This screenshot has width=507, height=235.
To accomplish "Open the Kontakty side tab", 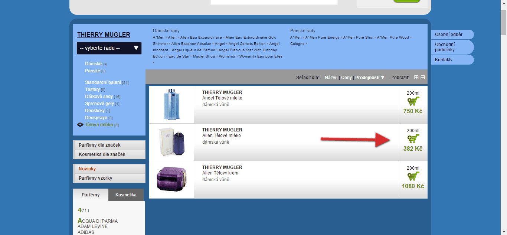I will pyautogui.click(x=452, y=60).
